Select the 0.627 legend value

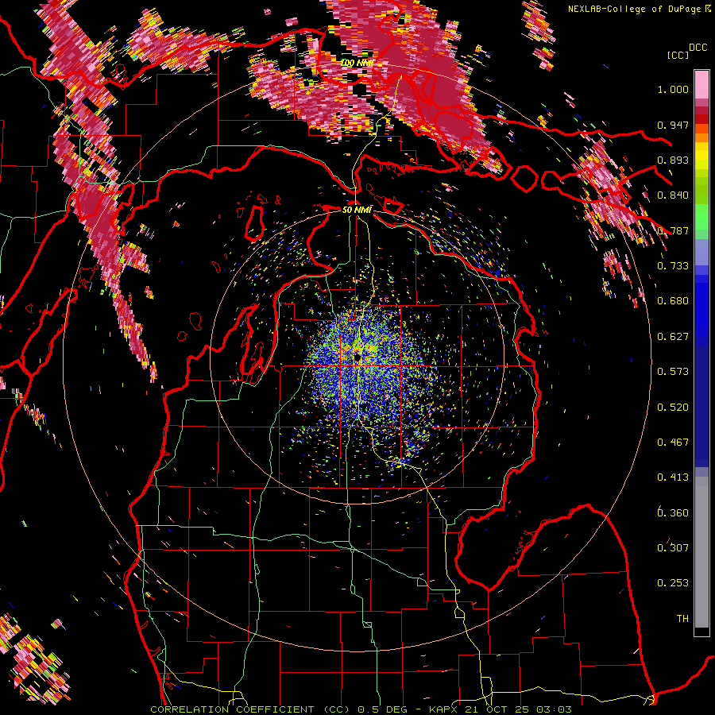click(x=673, y=337)
